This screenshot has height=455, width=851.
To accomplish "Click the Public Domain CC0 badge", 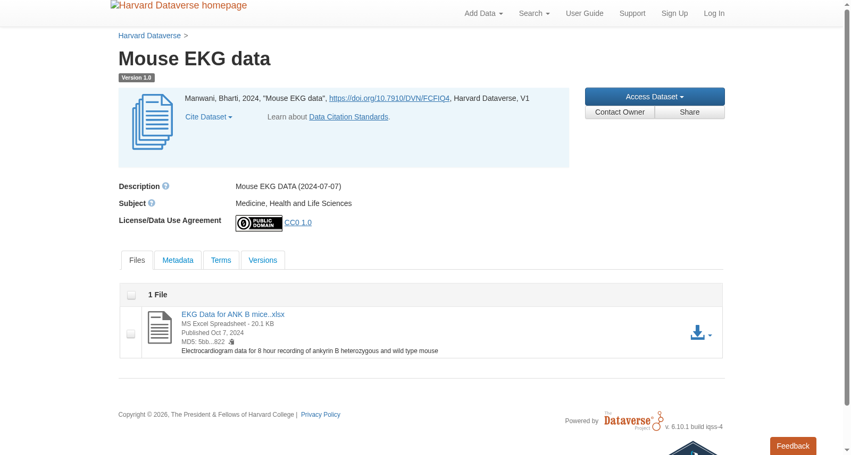I will [x=259, y=223].
